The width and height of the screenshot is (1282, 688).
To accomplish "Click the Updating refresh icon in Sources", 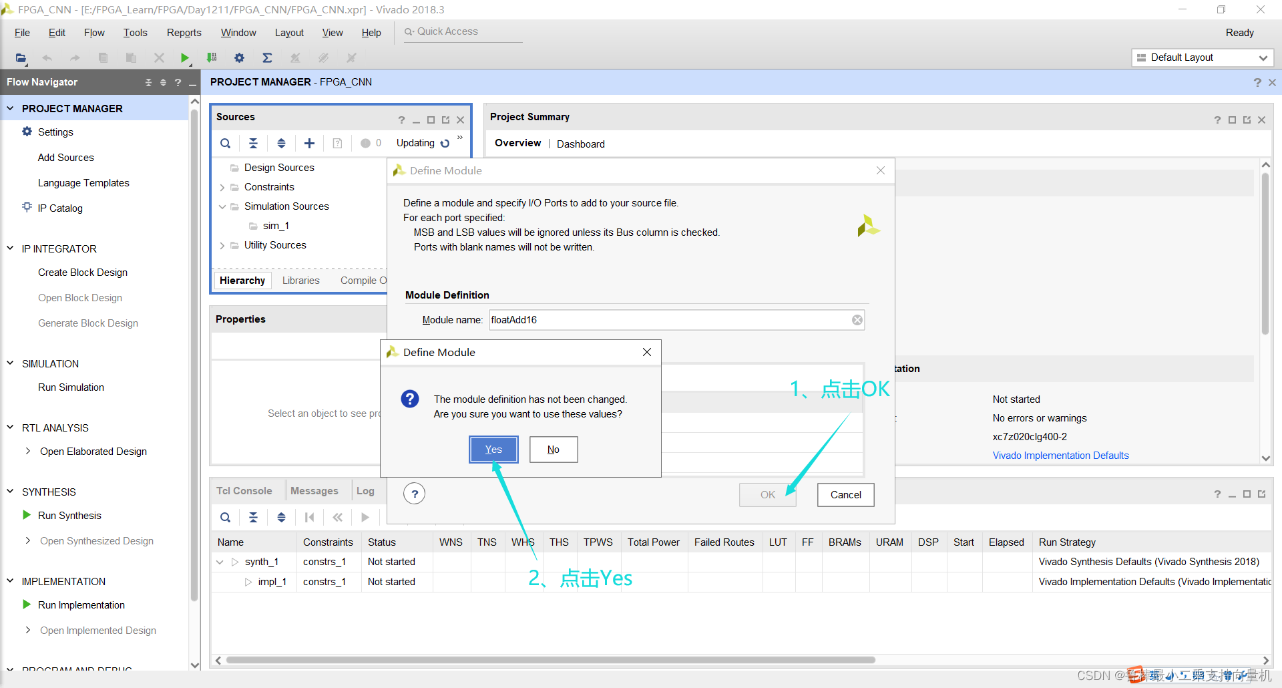I will pyautogui.click(x=445, y=143).
